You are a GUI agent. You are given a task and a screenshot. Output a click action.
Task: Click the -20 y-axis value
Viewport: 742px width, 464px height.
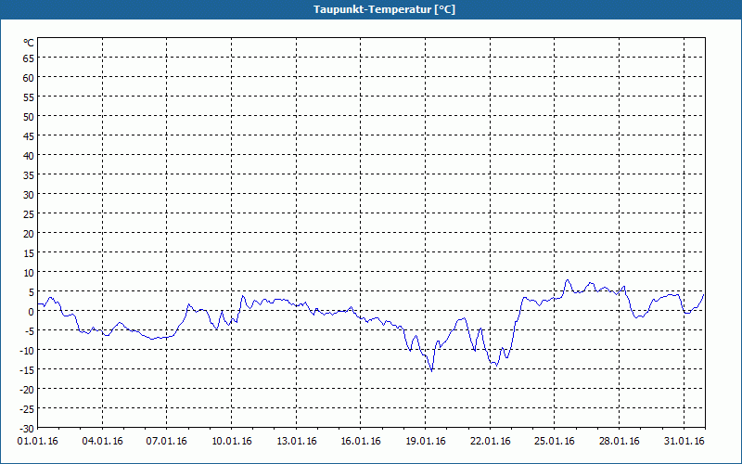27,390
